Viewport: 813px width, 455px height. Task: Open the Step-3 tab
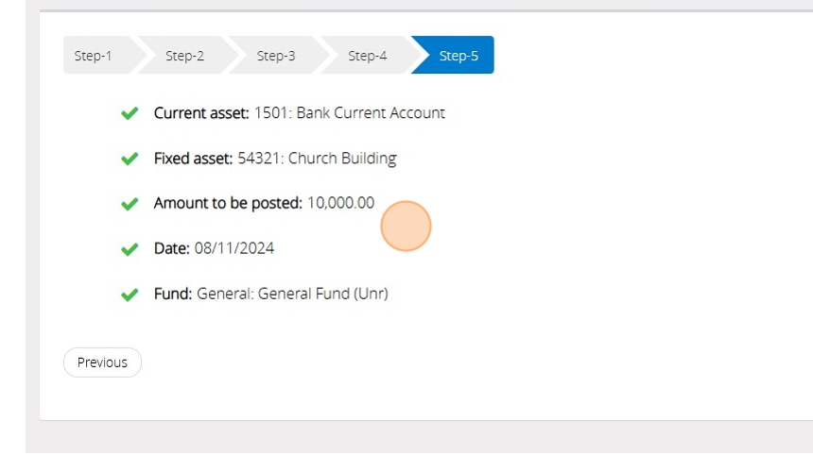click(276, 56)
